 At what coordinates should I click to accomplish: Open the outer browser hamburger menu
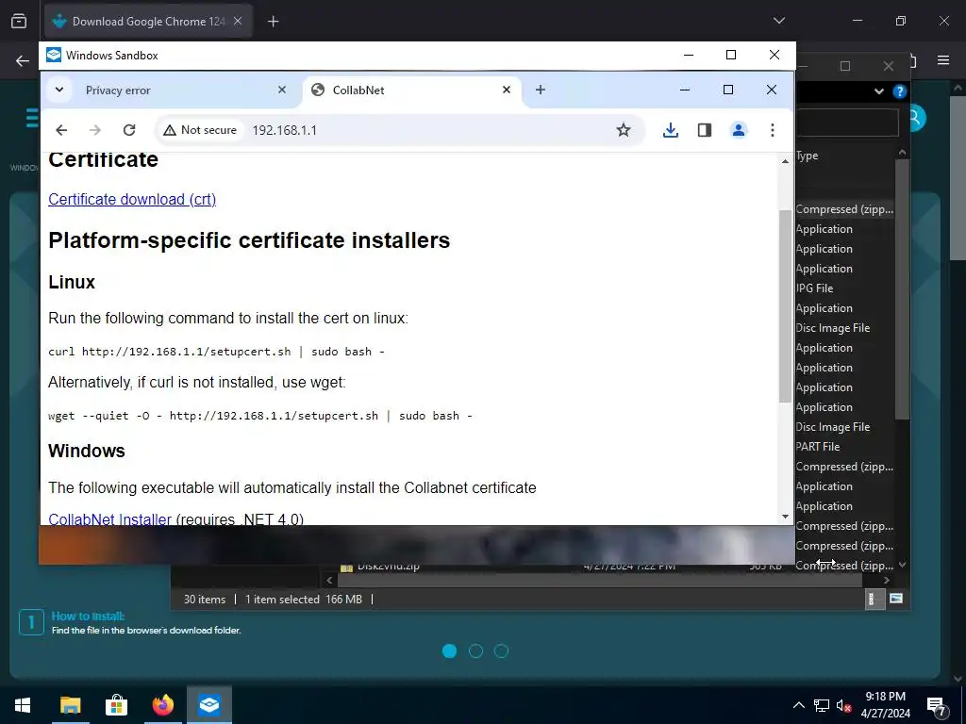point(943,59)
